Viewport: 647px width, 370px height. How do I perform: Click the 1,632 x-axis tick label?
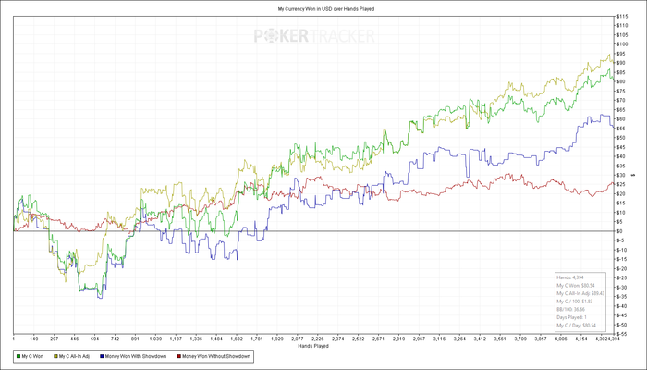click(237, 339)
